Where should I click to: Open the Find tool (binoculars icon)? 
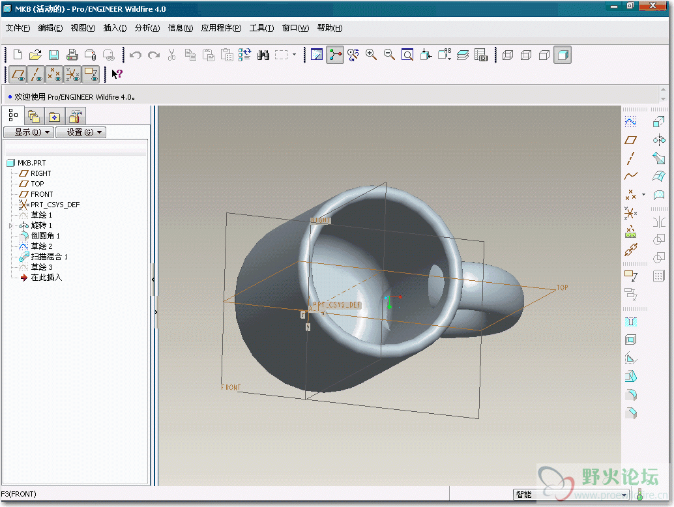(263, 55)
